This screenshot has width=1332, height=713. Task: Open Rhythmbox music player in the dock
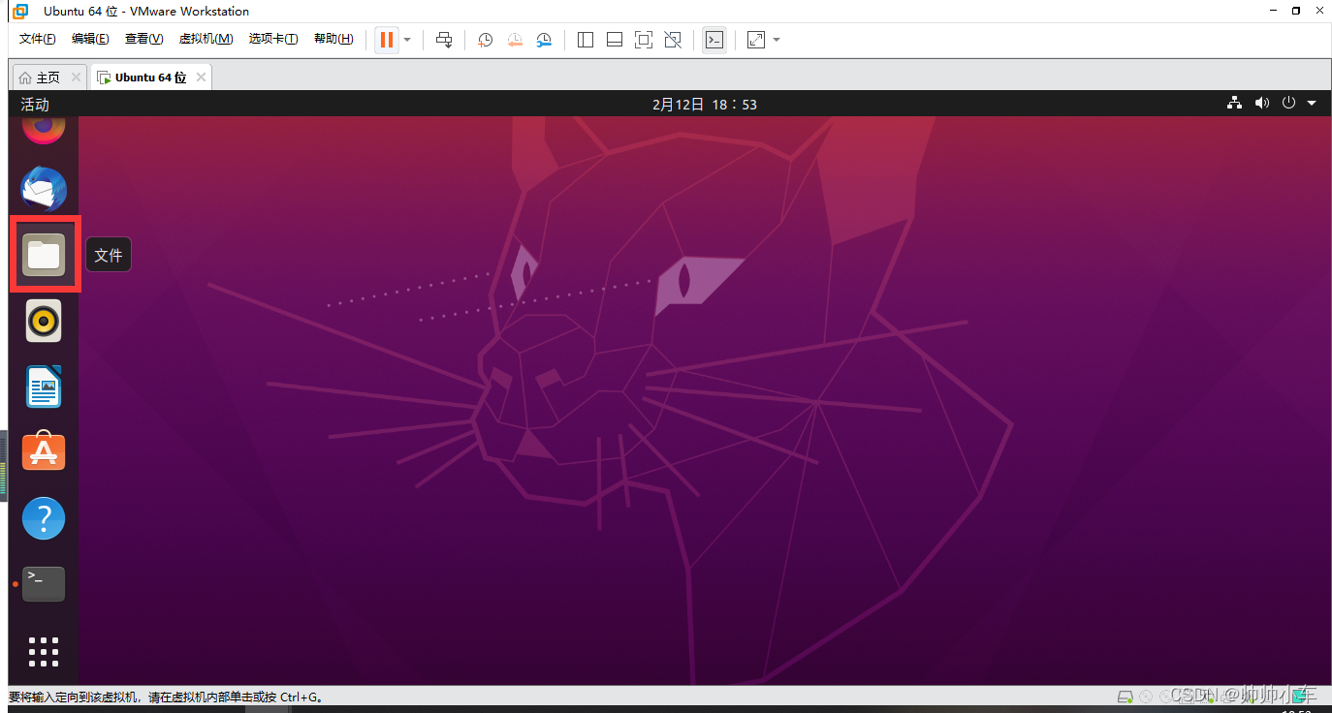[44, 321]
